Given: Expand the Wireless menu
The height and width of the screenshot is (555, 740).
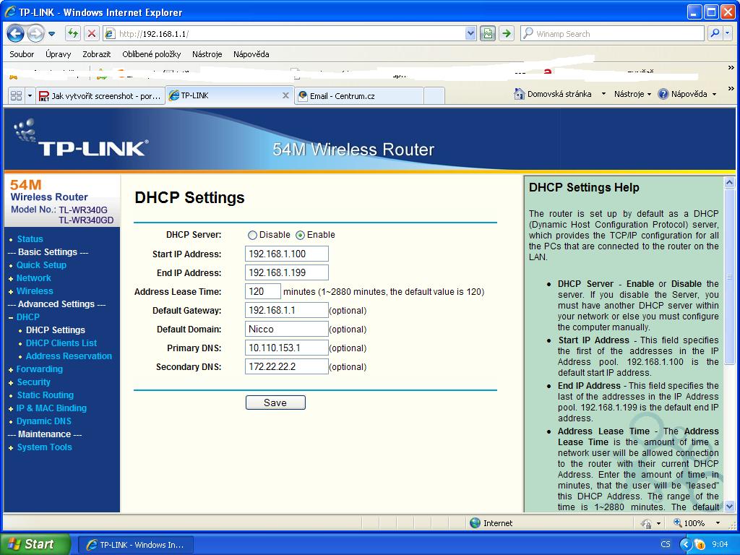Looking at the screenshot, I should click(35, 291).
